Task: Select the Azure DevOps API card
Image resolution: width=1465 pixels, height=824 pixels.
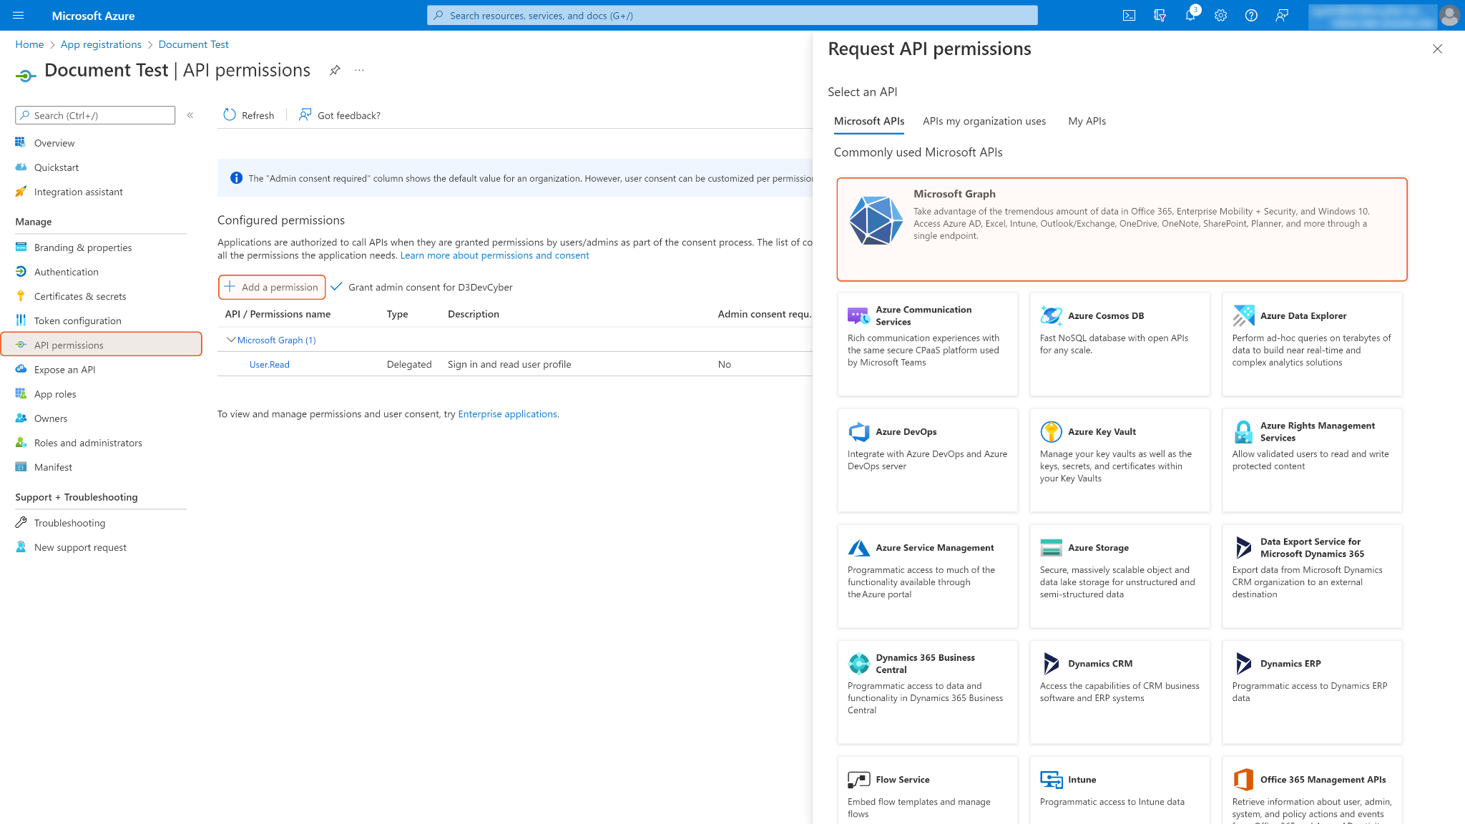Action: pyautogui.click(x=927, y=459)
